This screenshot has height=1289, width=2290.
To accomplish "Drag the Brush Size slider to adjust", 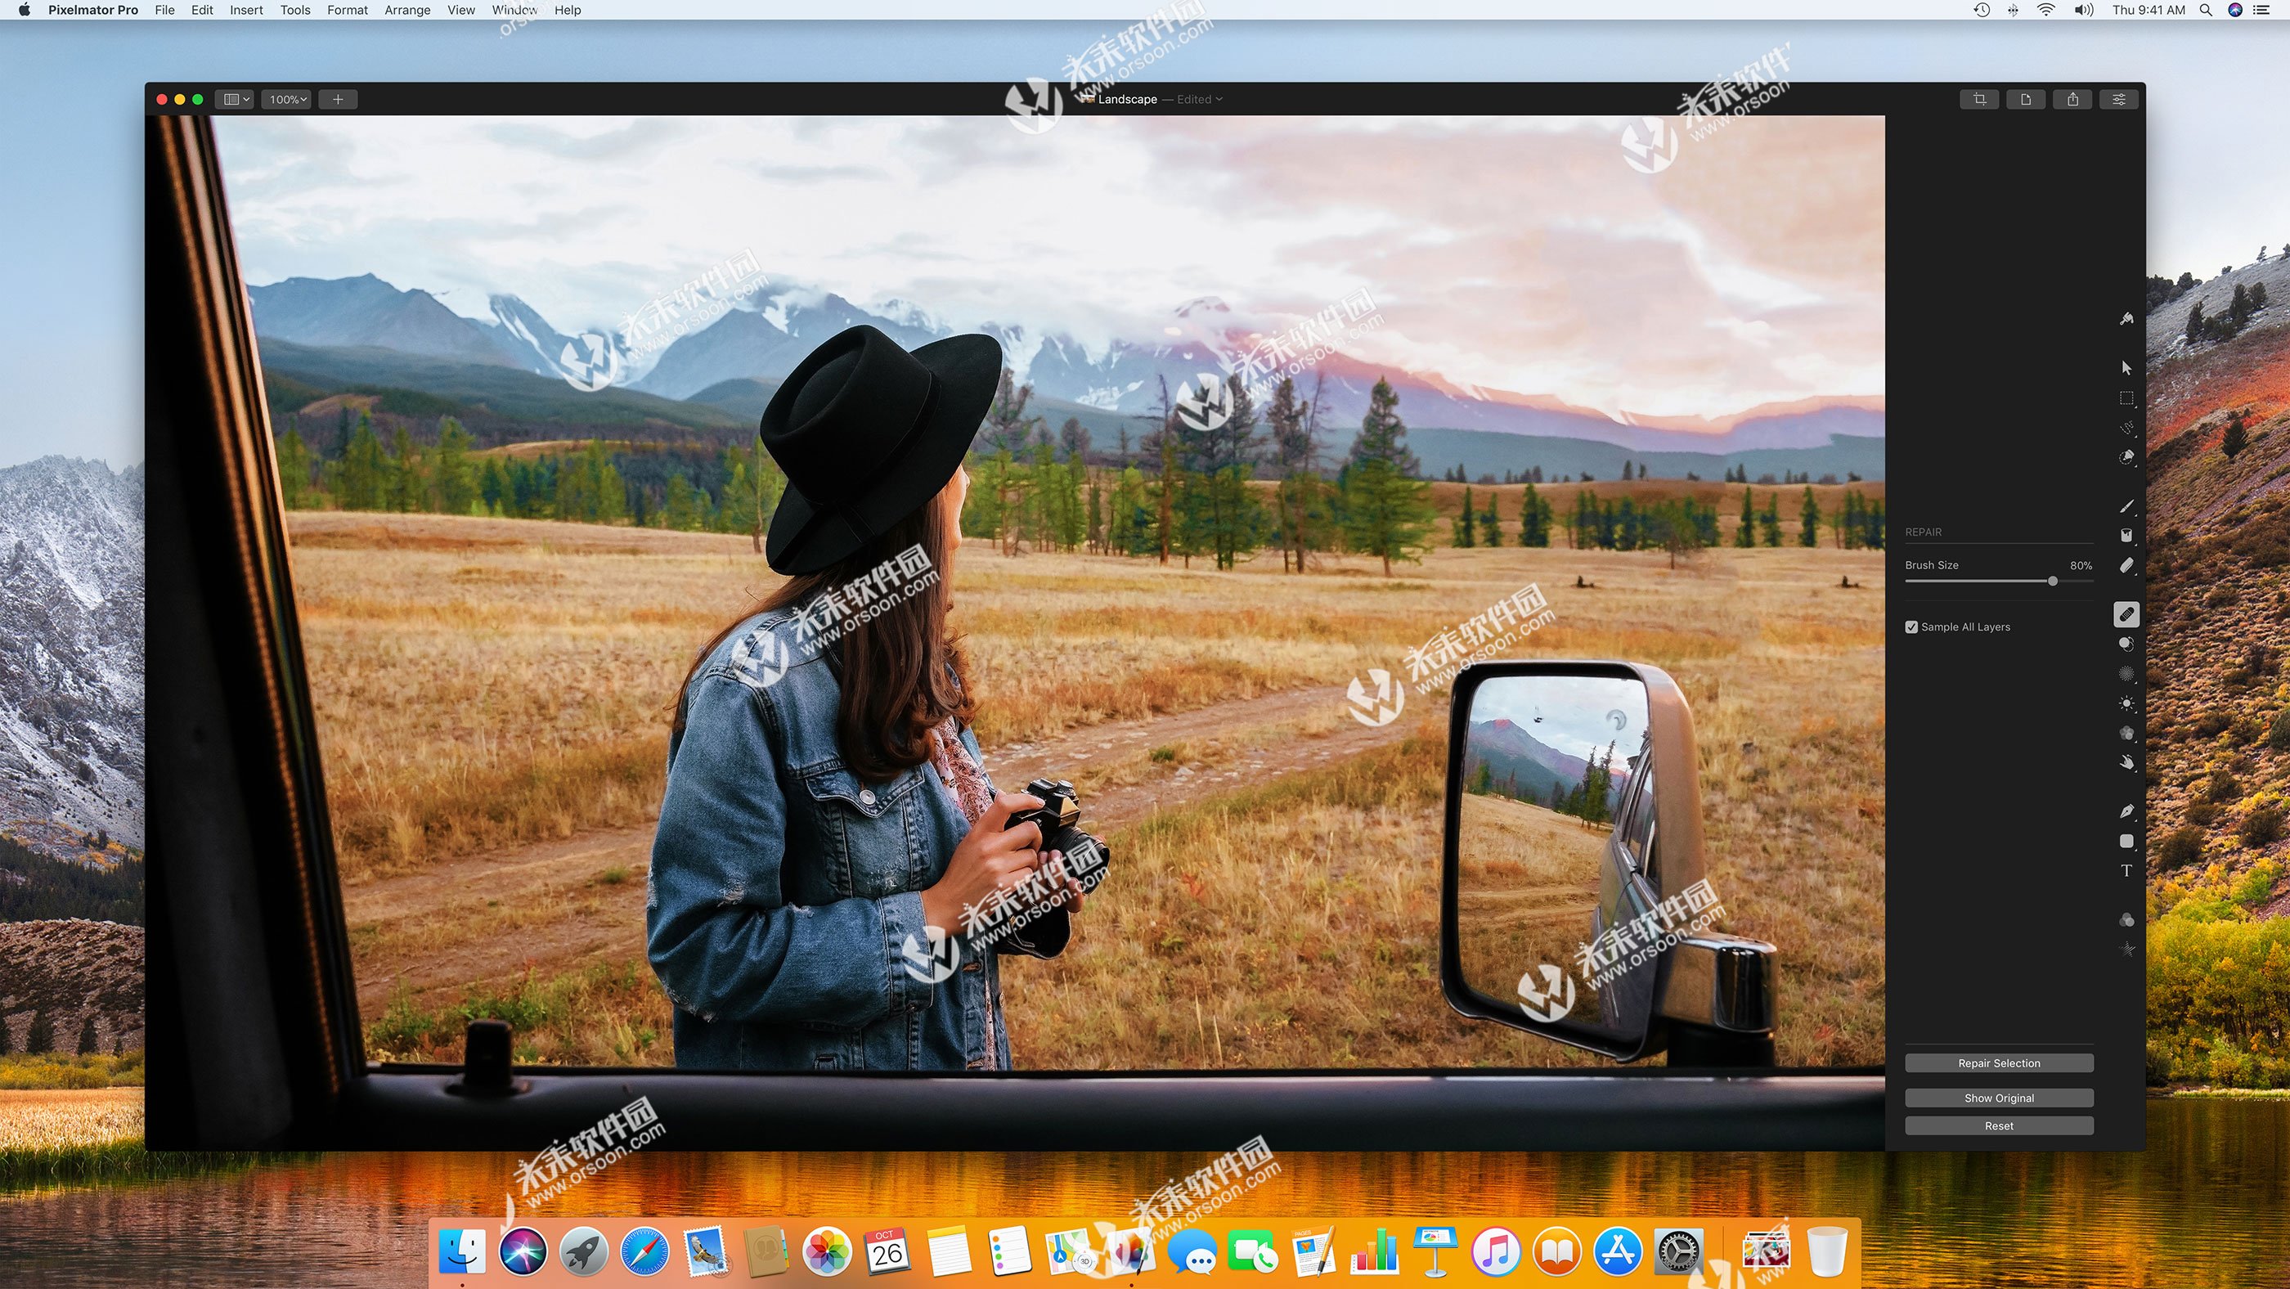I will pos(2051,580).
